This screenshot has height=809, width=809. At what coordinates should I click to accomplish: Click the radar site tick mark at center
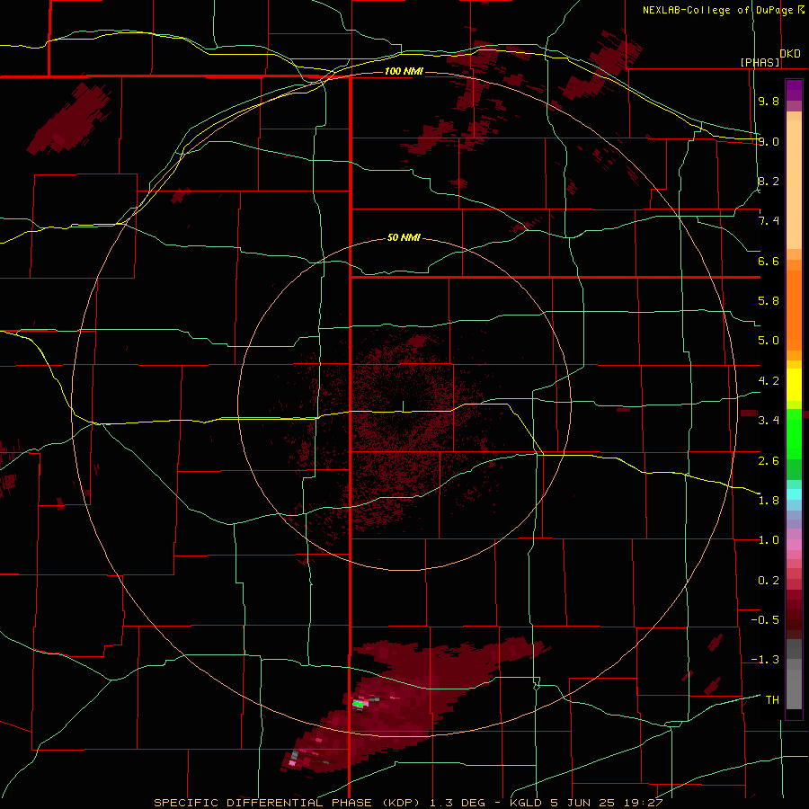pyautogui.click(x=404, y=406)
